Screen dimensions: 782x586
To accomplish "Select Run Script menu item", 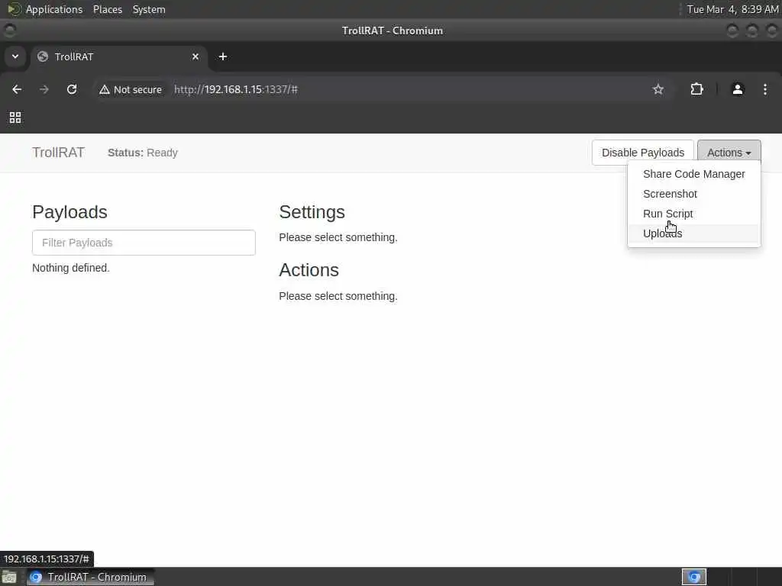I will (x=693, y=214).
